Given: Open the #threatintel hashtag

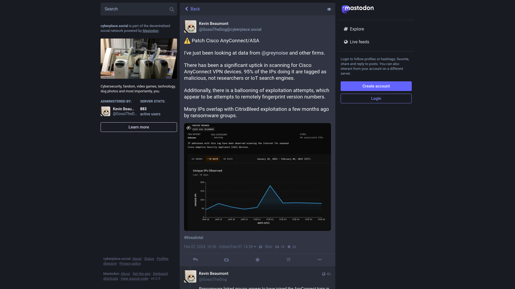Looking at the screenshot, I should click(194, 238).
